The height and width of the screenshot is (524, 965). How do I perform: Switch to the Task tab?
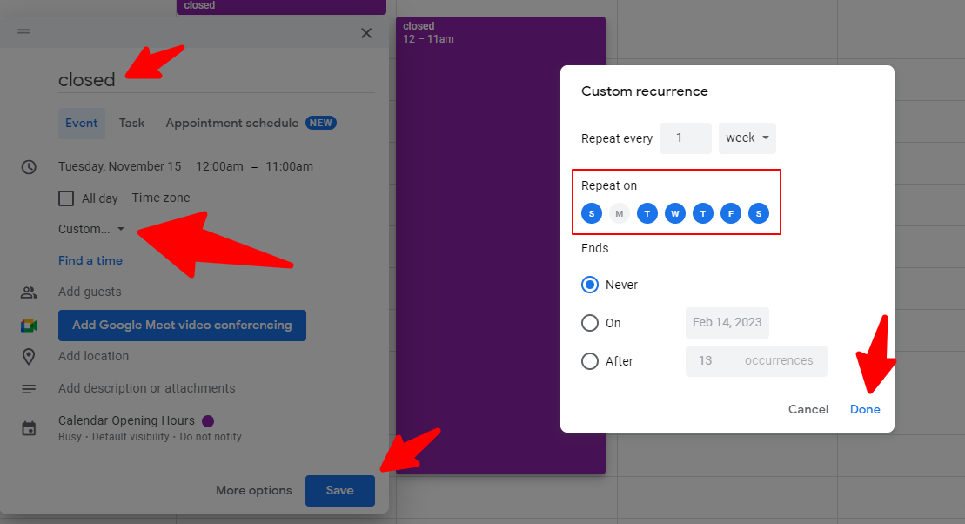coord(131,123)
